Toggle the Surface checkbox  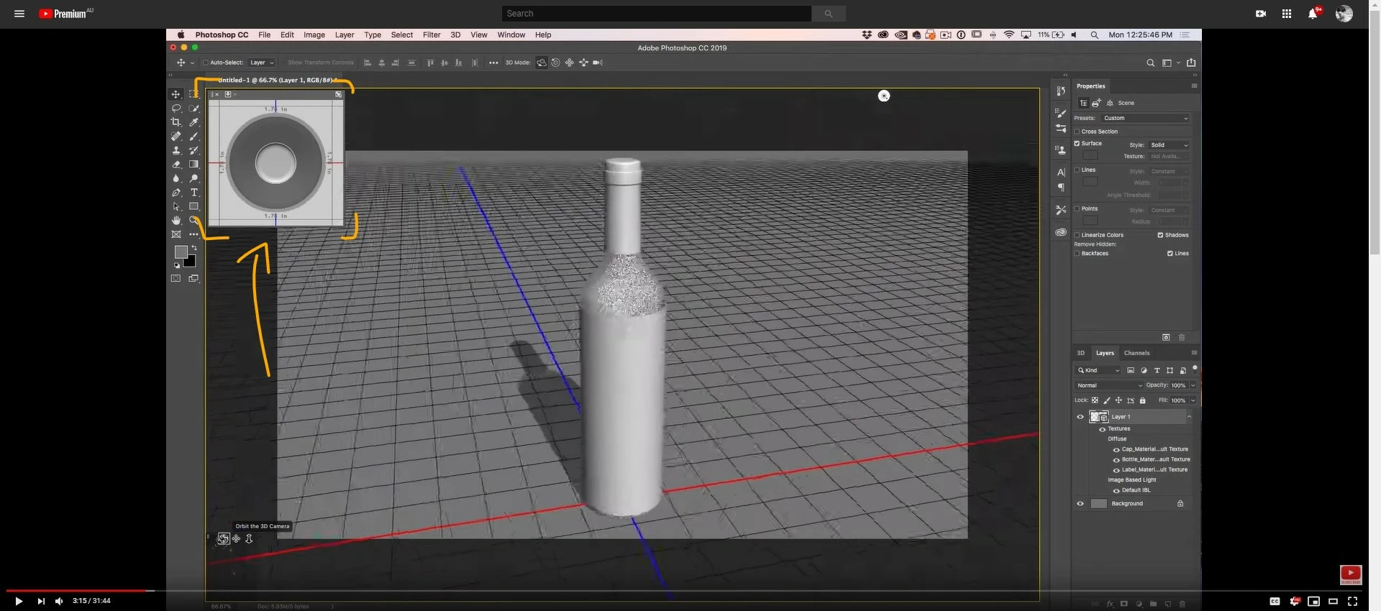[1077, 144]
